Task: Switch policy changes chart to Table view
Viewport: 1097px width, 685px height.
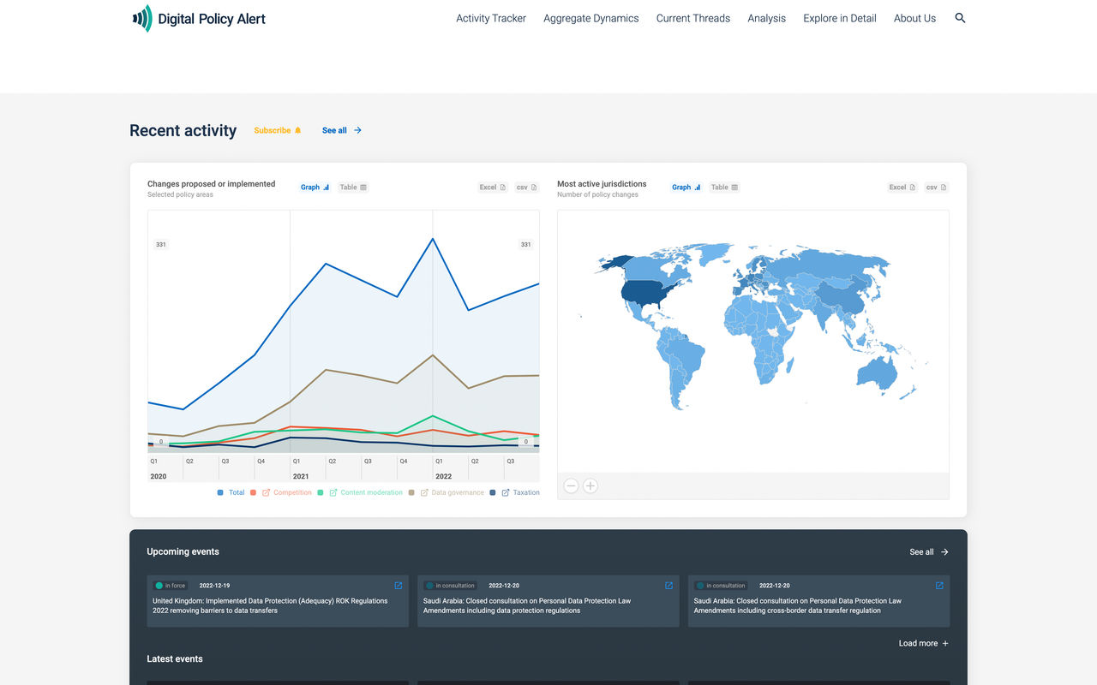Action: click(352, 187)
